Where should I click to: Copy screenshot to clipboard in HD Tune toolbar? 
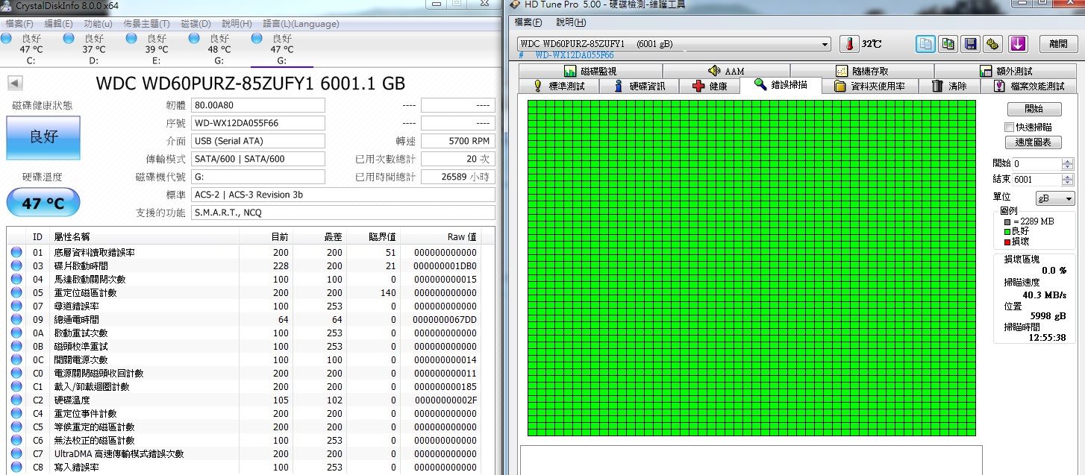tap(948, 44)
